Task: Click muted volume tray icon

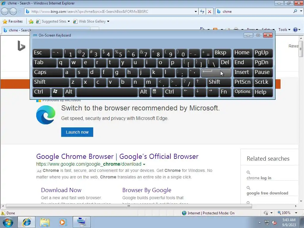Action: (274, 222)
